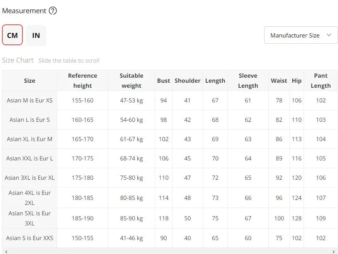Select the Asian 4XL is Eur 2XL row
Viewport: 338px width, 254px height.
point(29,198)
